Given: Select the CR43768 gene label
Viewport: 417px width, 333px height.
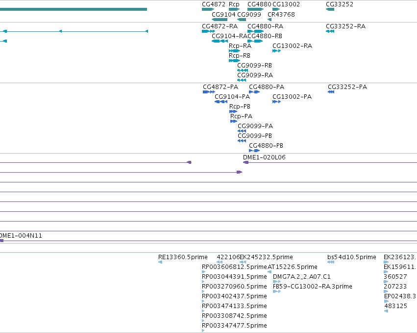Looking at the screenshot, I should click(x=281, y=14).
